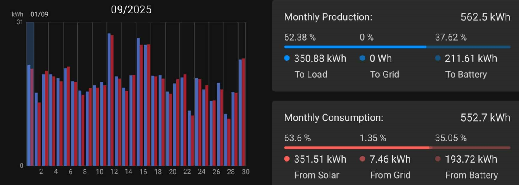
Task: Click the dot next to 0 Wh
Action: click(x=362, y=59)
